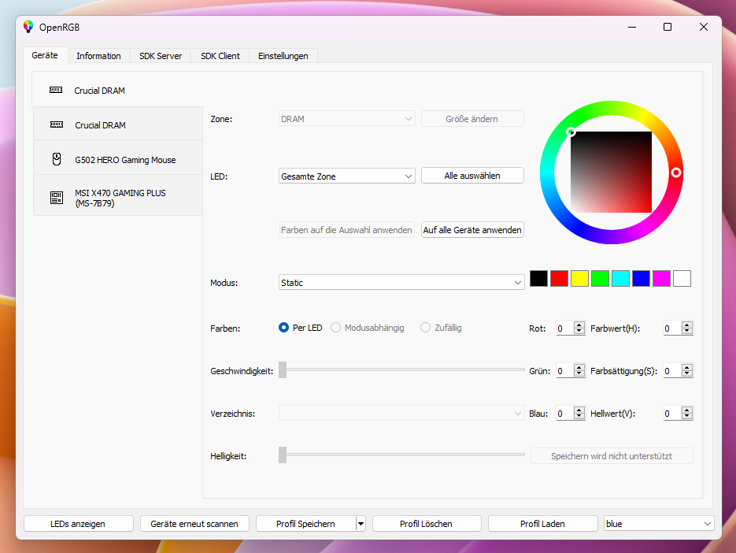This screenshot has height=553, width=736.
Task: Decrease the Grün value with down arrow
Action: (x=579, y=374)
